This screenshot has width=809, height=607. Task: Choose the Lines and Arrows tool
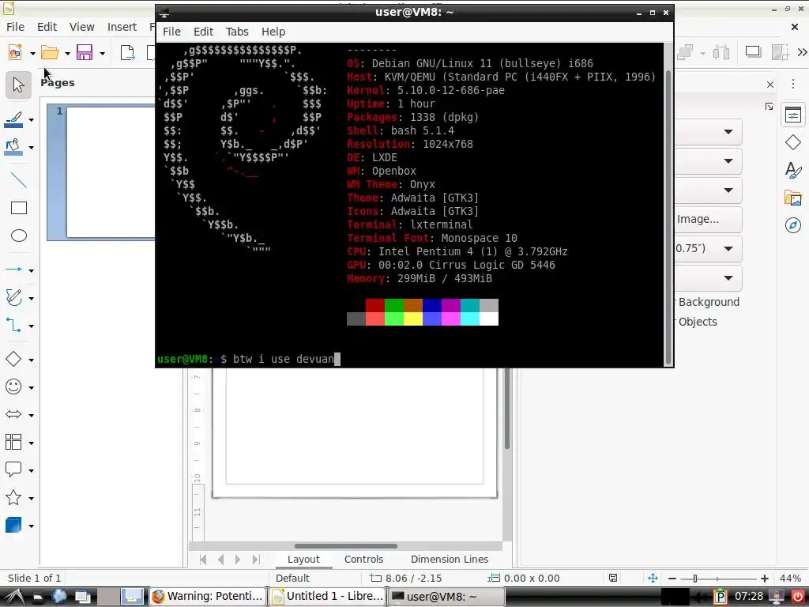(x=13, y=270)
